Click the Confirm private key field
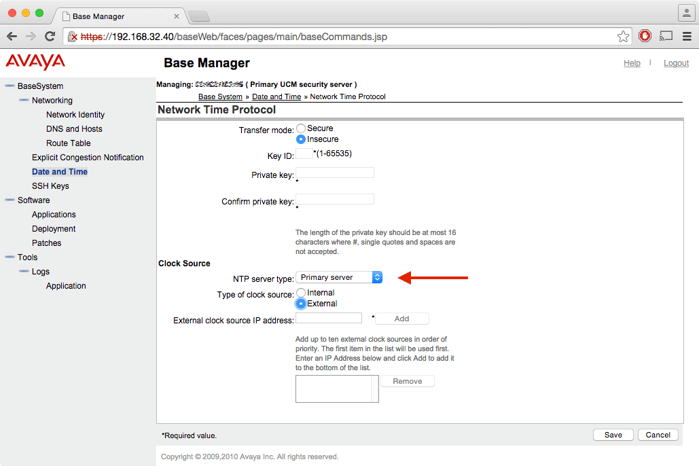 335,199
